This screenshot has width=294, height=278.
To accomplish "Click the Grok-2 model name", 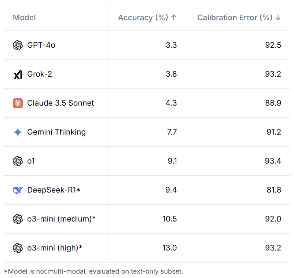I will tap(40, 74).
